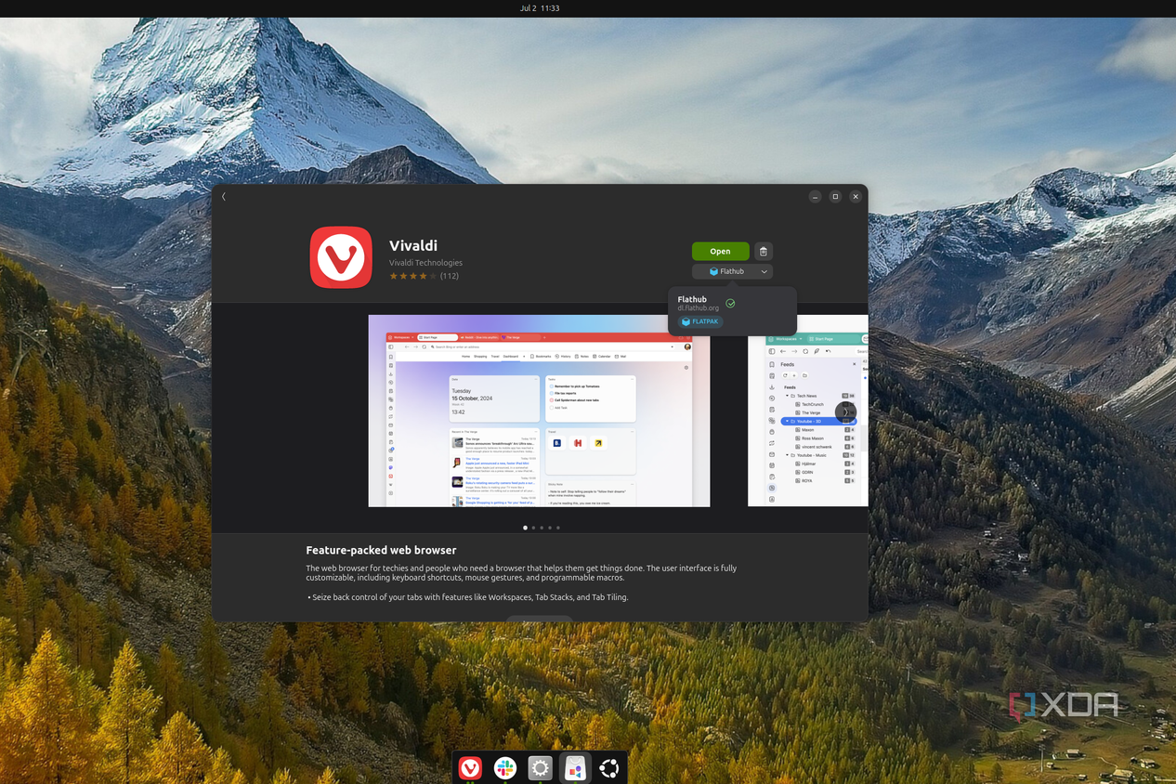Uninstall Vivaldi with the trash icon
Viewport: 1176px width, 784px height.
[763, 252]
